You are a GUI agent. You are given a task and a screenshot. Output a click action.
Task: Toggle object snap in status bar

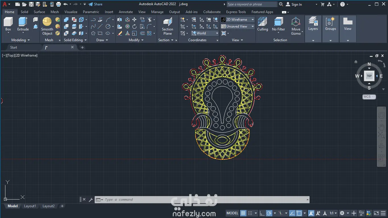pos(299,213)
